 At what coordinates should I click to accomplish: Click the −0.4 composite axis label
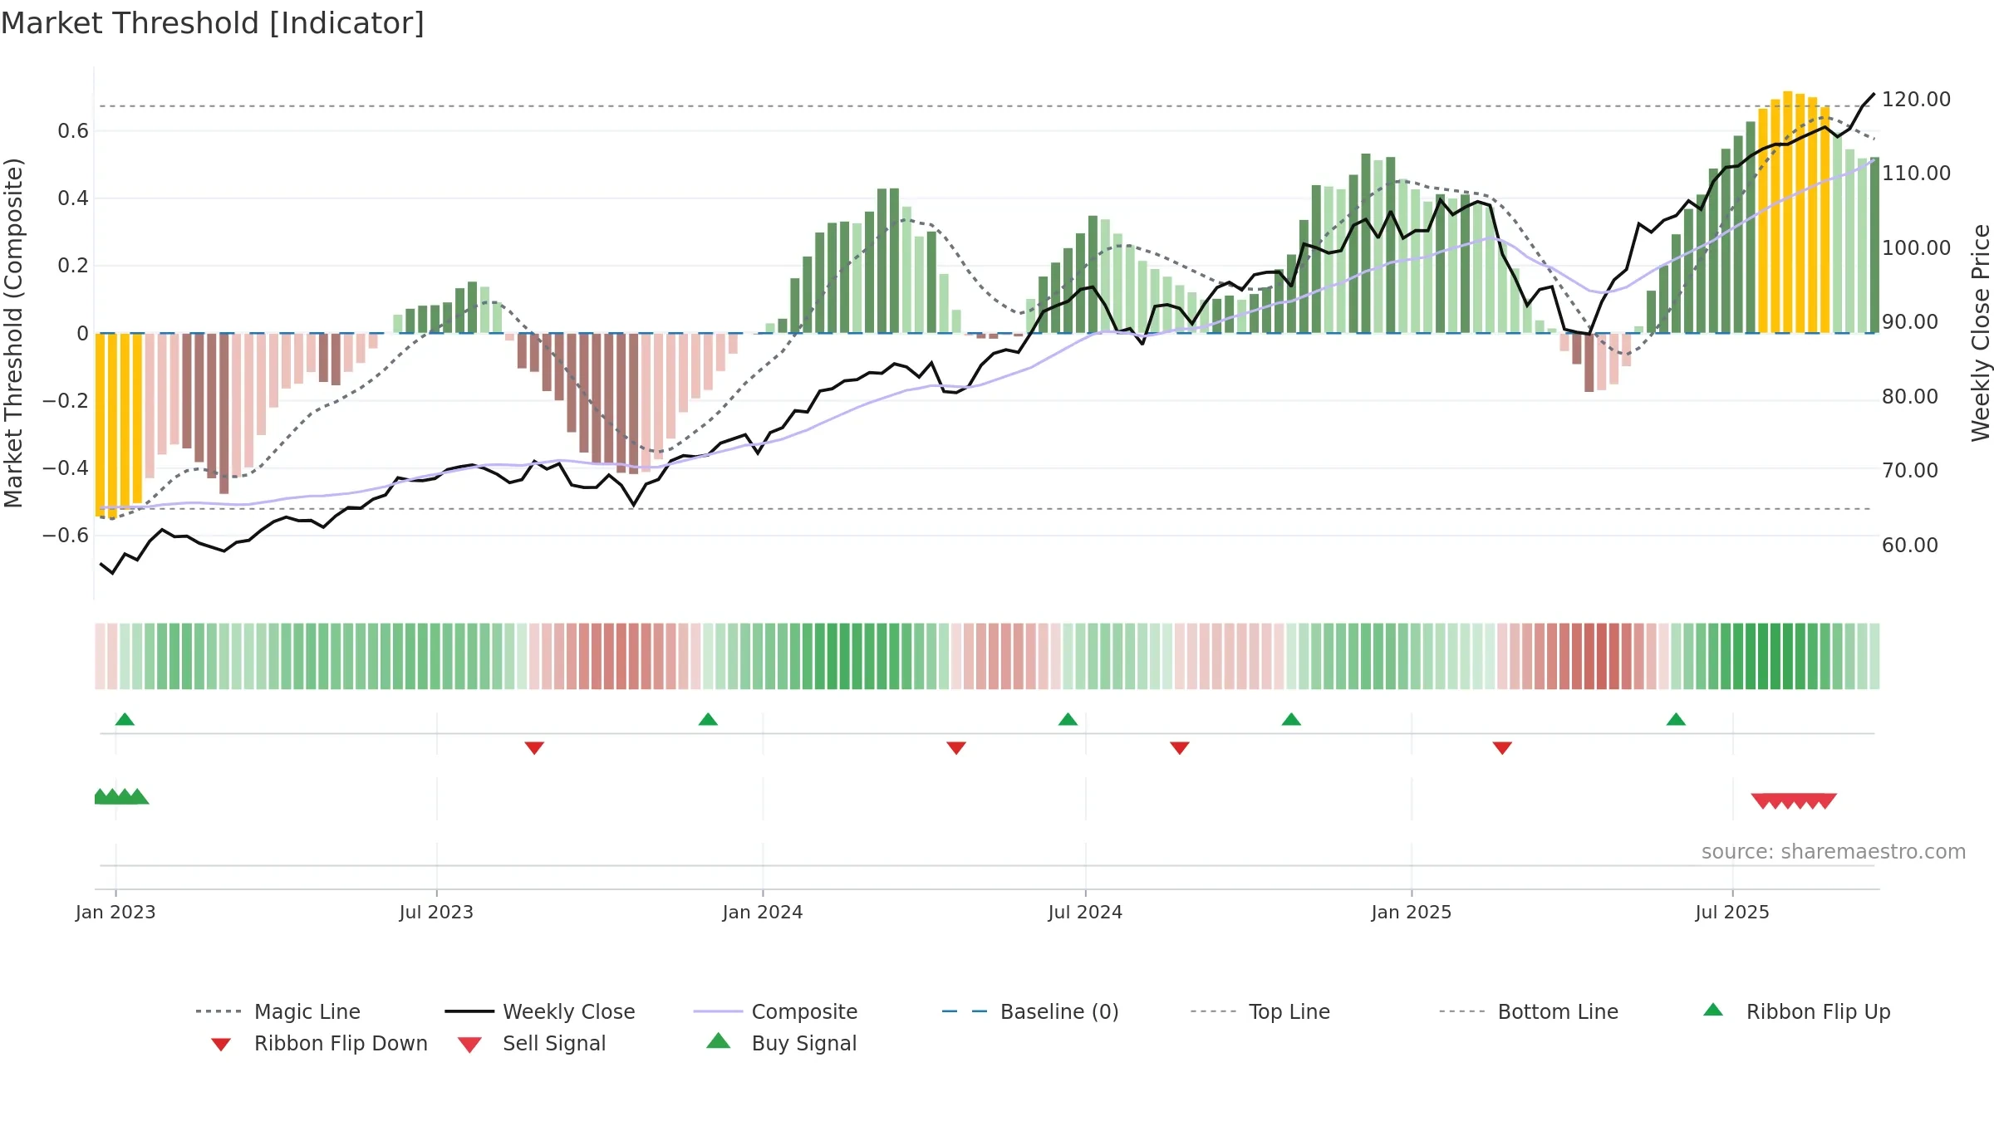(66, 468)
